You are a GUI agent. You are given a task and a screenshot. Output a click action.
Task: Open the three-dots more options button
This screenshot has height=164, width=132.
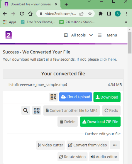(115, 145)
